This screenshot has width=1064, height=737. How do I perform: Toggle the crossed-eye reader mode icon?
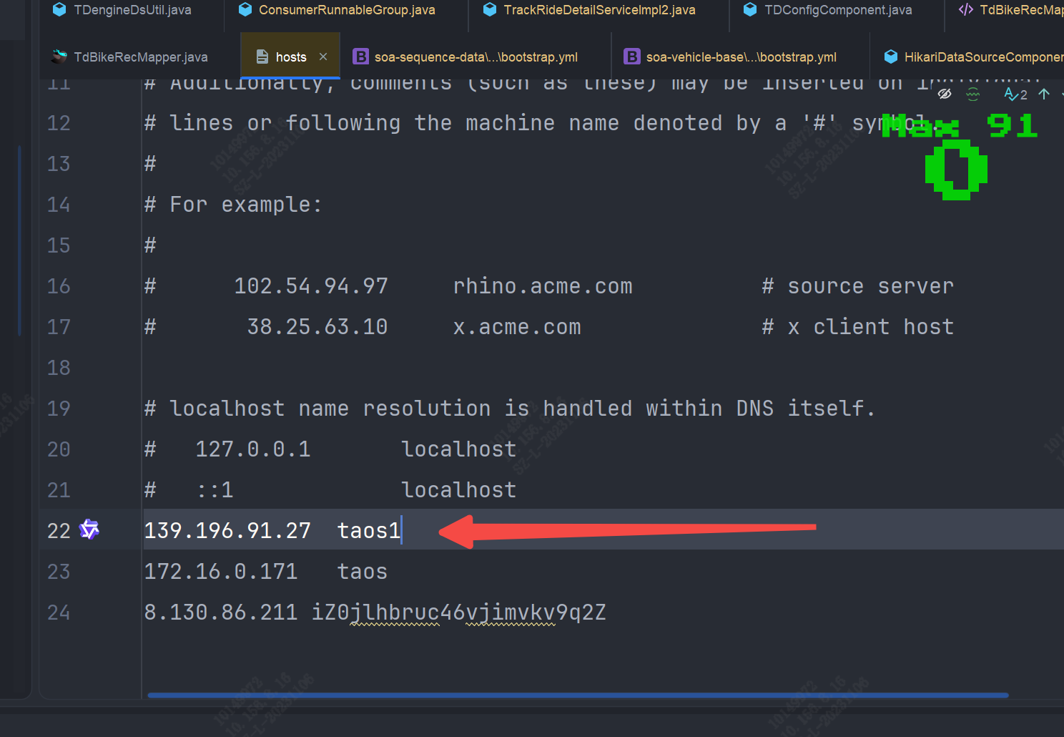(x=944, y=94)
